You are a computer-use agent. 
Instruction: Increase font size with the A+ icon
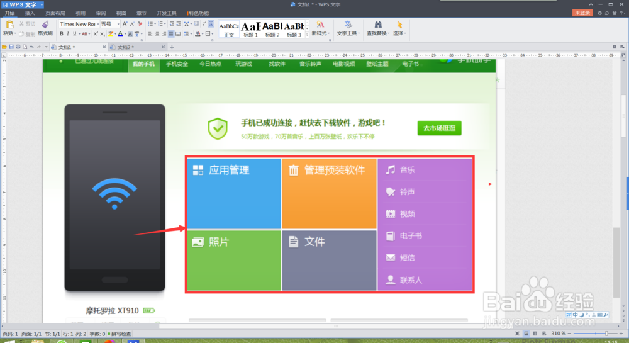(x=125, y=24)
